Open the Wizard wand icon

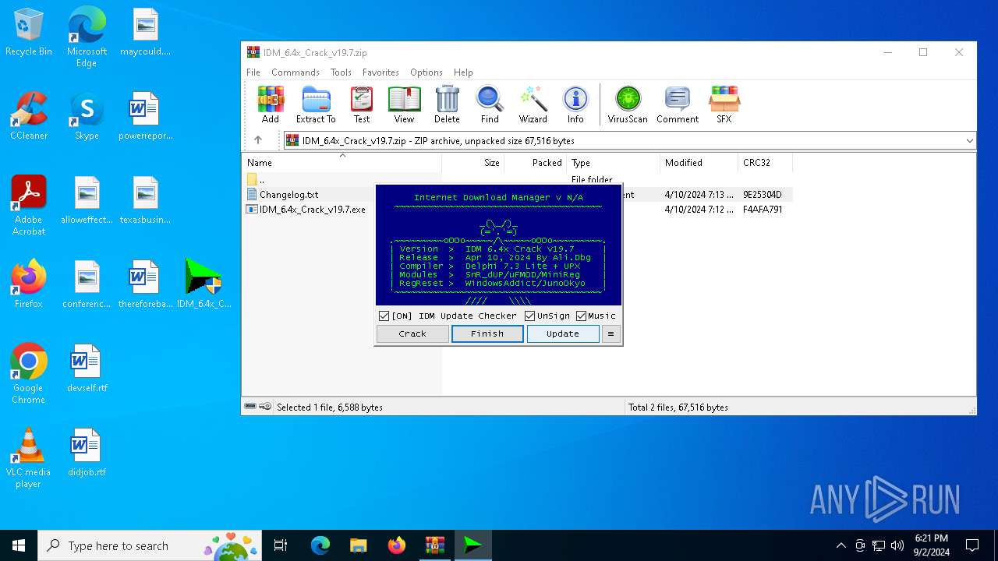click(533, 105)
